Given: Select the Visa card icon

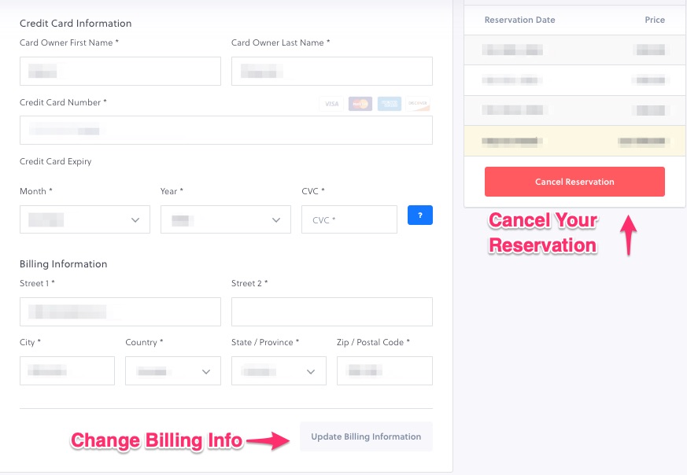Looking at the screenshot, I should (x=331, y=103).
